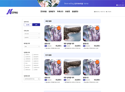The image size is (125, 92).
Task: Click location pin of first 추천 업체 슬립나잇
Action: pos(45,48)
